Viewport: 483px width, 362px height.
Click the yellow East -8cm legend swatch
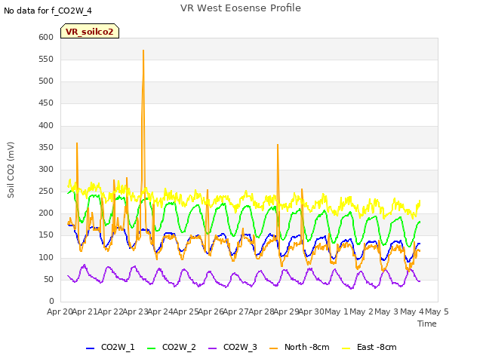[x=346, y=348]
